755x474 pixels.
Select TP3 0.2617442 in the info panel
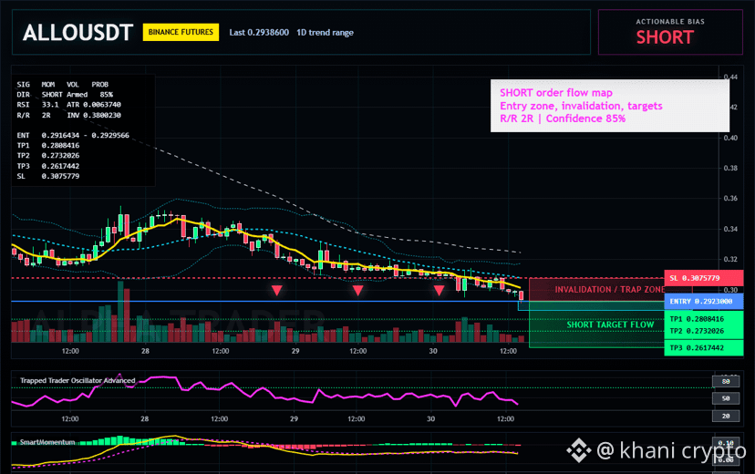point(48,166)
